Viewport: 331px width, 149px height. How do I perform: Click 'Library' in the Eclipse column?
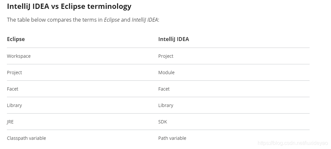click(14, 105)
